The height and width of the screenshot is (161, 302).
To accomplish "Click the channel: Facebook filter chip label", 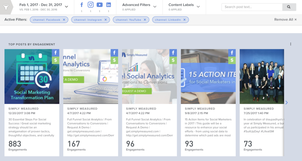I will pos(47,20).
